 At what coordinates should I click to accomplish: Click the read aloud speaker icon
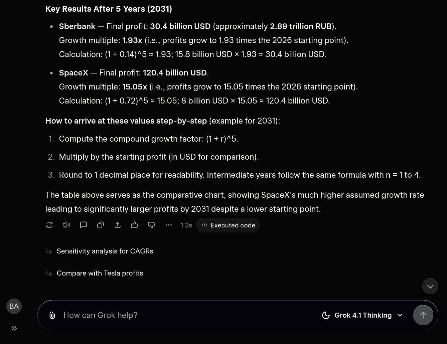(66, 225)
